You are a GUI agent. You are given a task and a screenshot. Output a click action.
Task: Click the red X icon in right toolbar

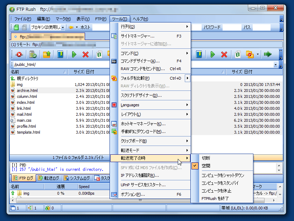click(x=224, y=54)
